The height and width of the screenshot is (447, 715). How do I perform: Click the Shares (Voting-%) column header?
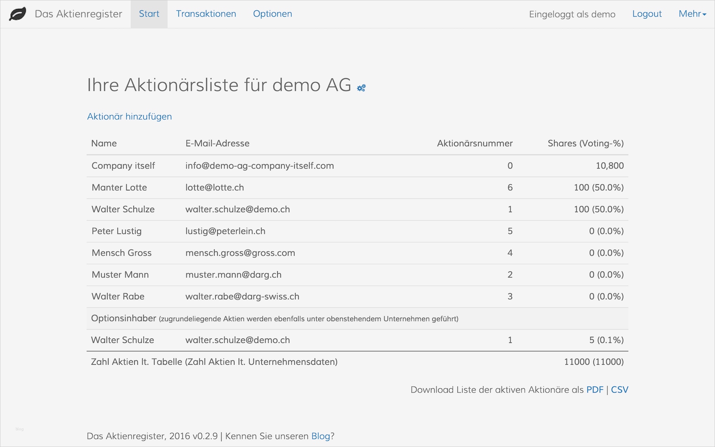[x=586, y=143]
